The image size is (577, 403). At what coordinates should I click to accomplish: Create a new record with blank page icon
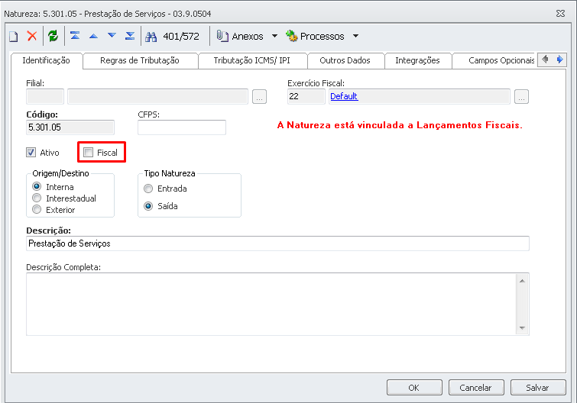(14, 37)
